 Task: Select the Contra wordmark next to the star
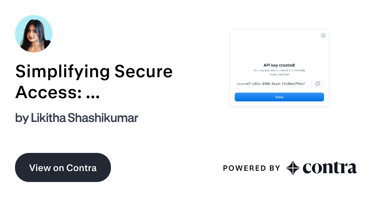click(x=329, y=168)
